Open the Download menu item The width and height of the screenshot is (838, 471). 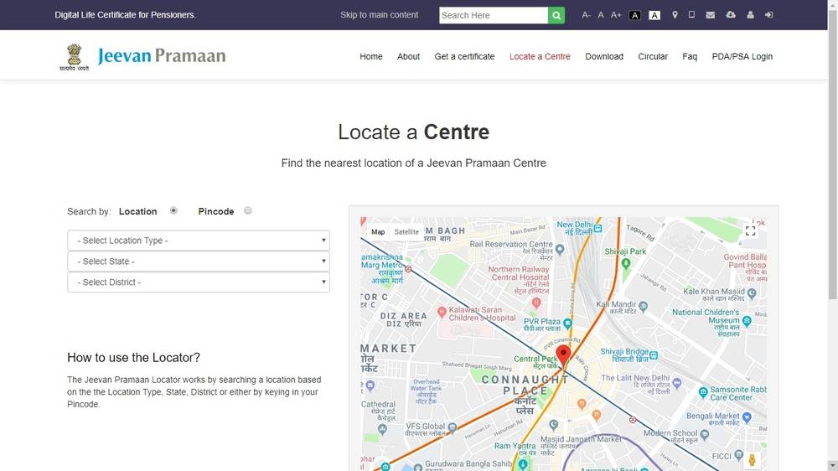[x=604, y=57]
